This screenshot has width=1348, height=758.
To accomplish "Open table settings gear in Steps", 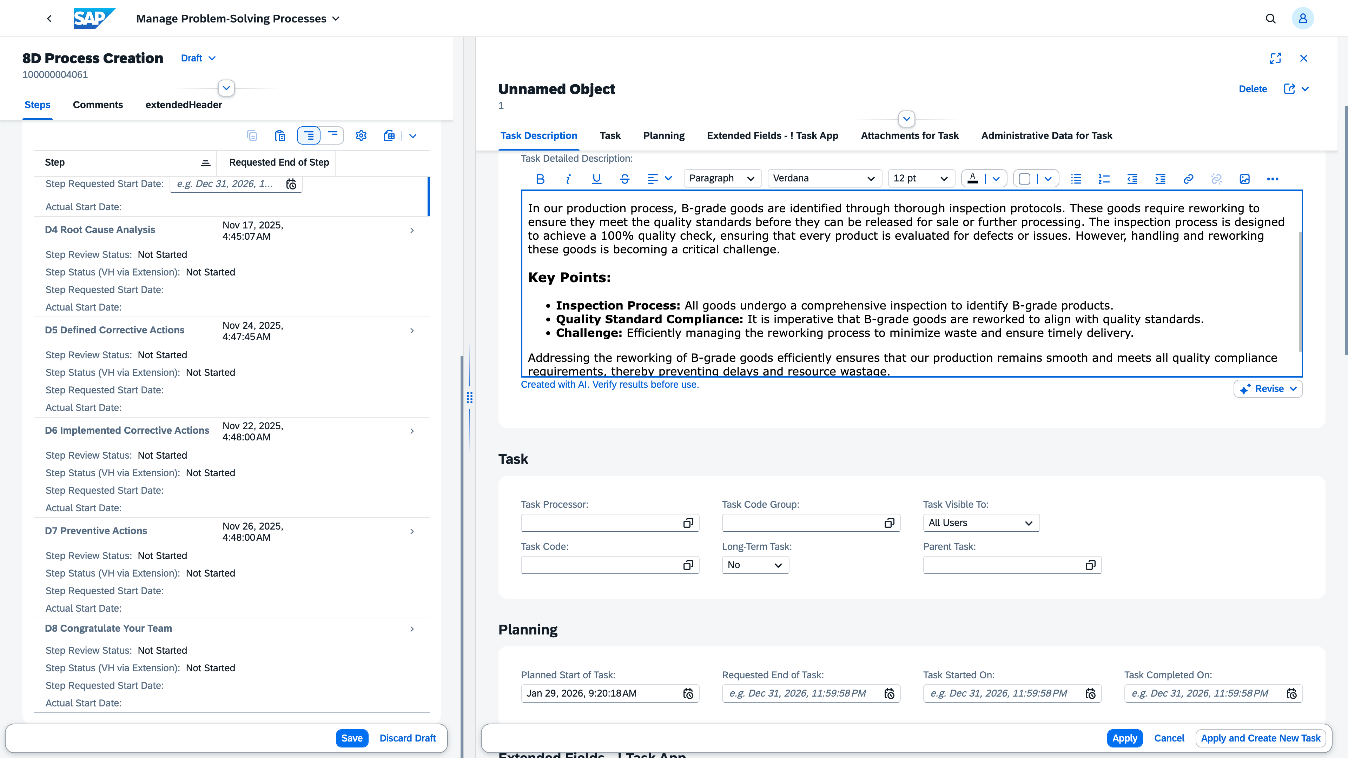I will coord(361,136).
